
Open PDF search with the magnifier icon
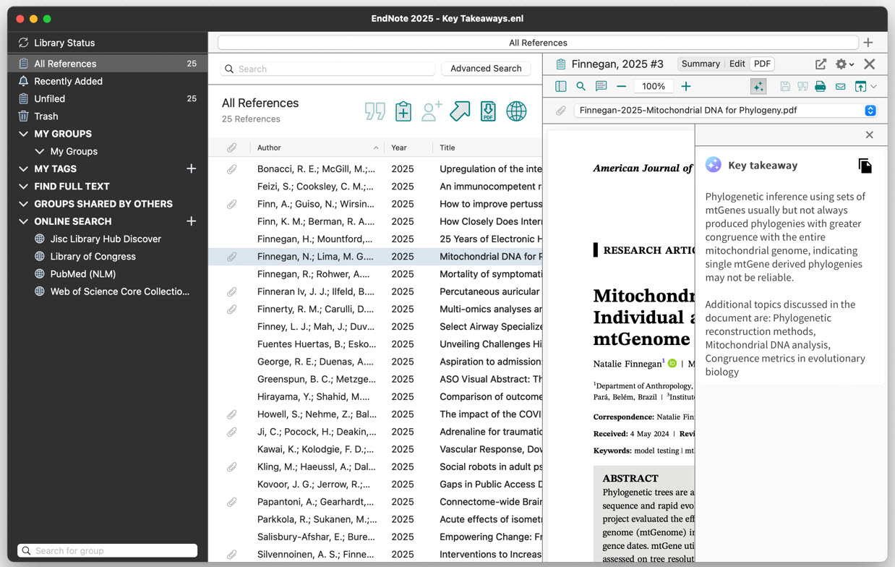click(580, 86)
